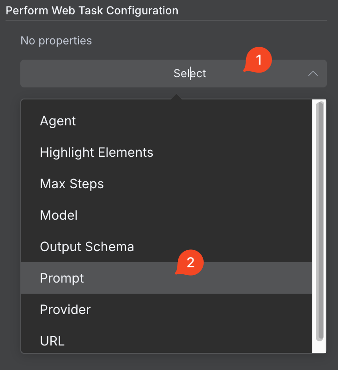Collapse the dropdown using the chevron-up arrow
Viewport: 338px width, 370px height.
[313, 74]
